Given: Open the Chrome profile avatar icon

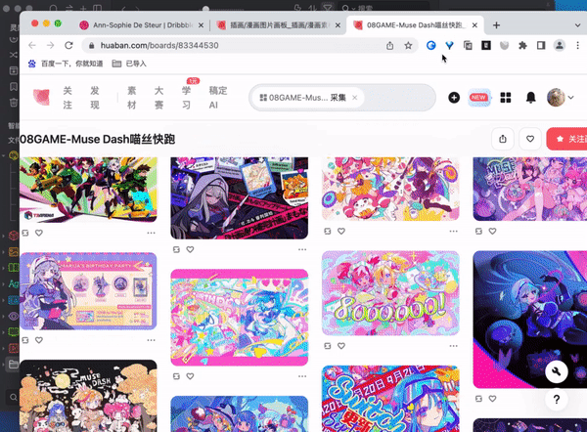Looking at the screenshot, I should (x=560, y=46).
